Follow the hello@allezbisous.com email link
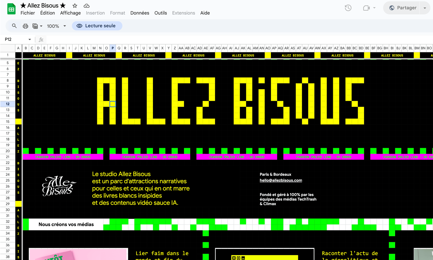Viewport: 433px width, 260px height. click(x=281, y=180)
